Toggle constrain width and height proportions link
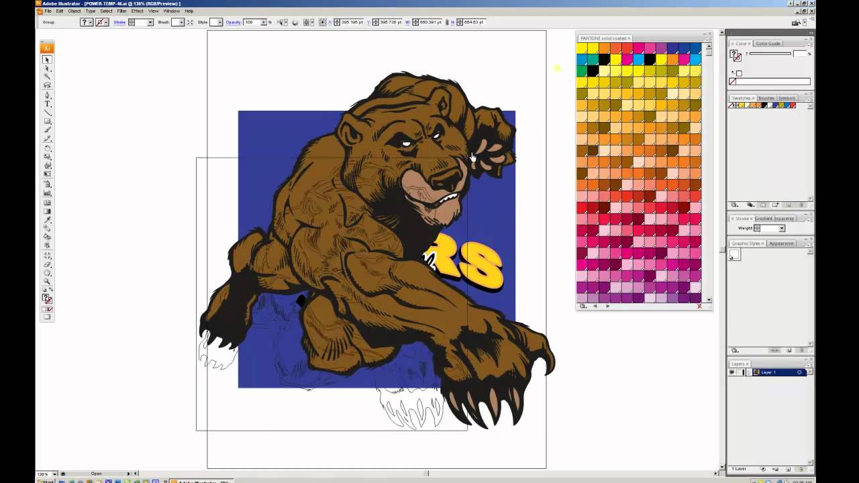The width and height of the screenshot is (859, 483). tap(447, 22)
